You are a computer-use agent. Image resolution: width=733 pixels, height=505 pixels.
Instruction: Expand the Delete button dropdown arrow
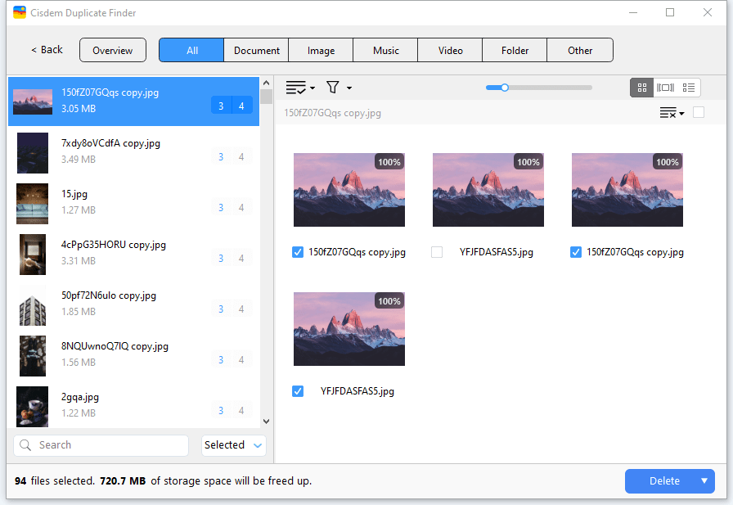[x=704, y=481]
